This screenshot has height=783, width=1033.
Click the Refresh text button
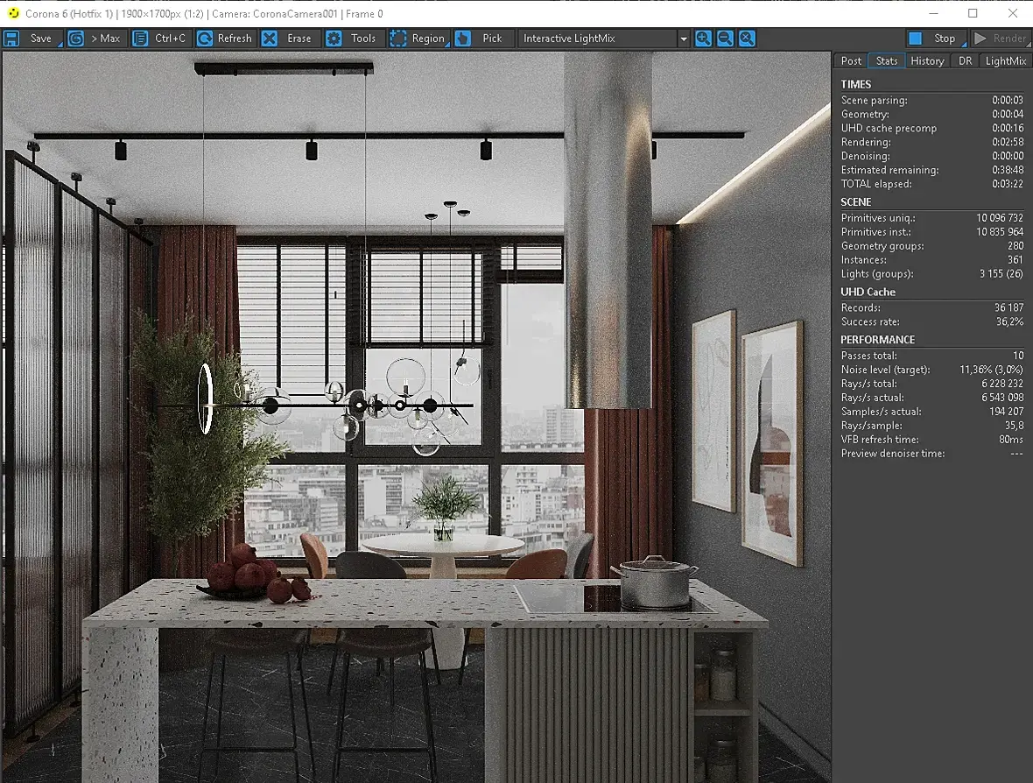(235, 39)
